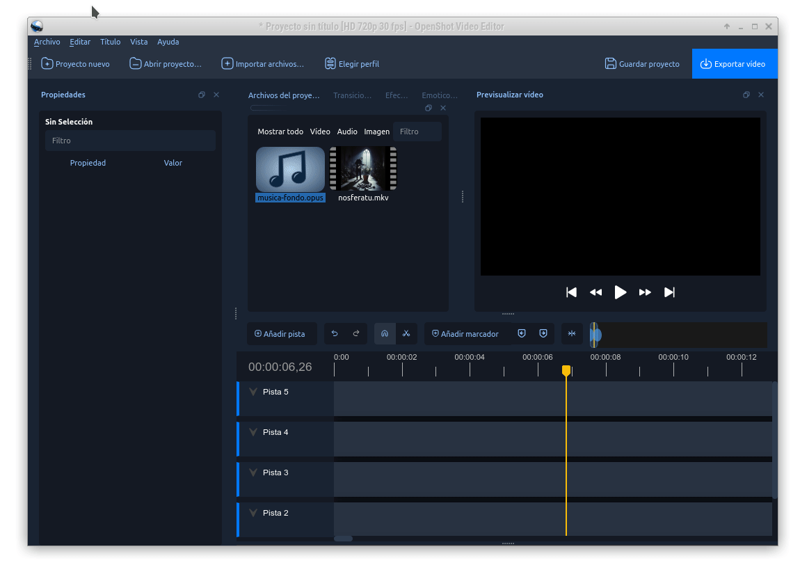
Task: Switch to the Transiciones tab
Action: click(x=352, y=95)
